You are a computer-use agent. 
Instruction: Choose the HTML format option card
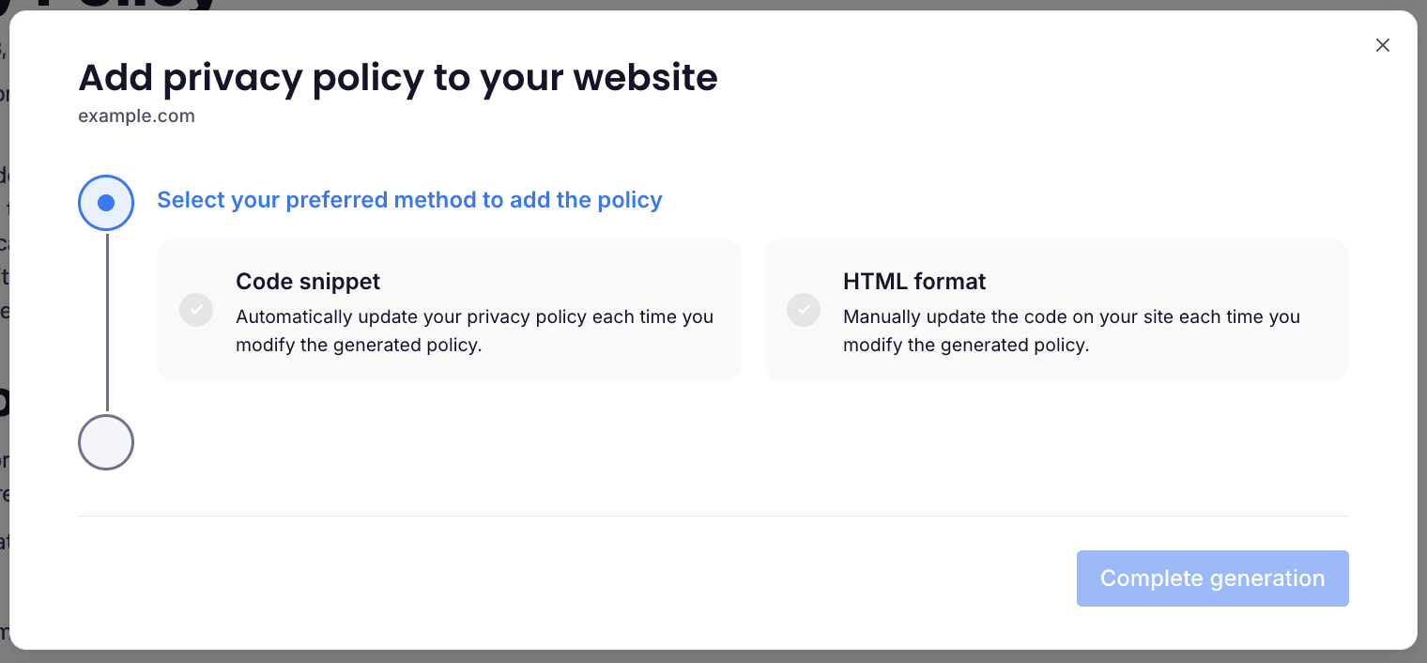[1056, 310]
